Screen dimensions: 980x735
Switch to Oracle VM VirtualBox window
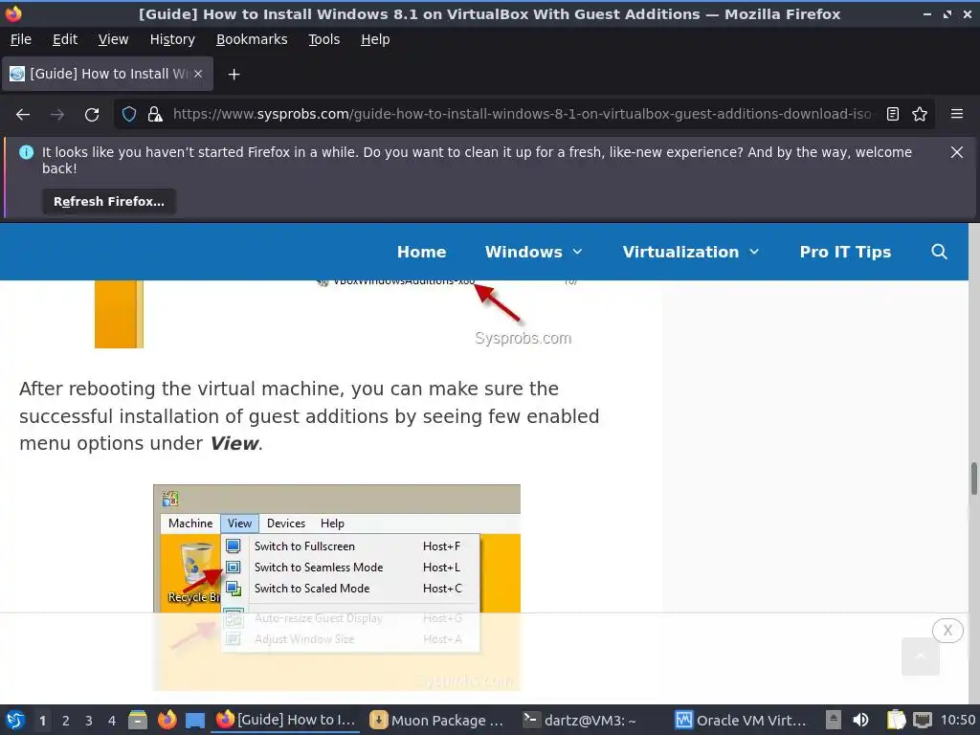pyautogui.click(x=742, y=720)
